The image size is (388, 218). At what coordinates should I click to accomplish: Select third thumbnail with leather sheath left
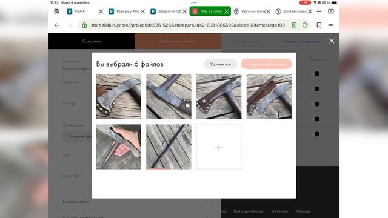coord(219,96)
